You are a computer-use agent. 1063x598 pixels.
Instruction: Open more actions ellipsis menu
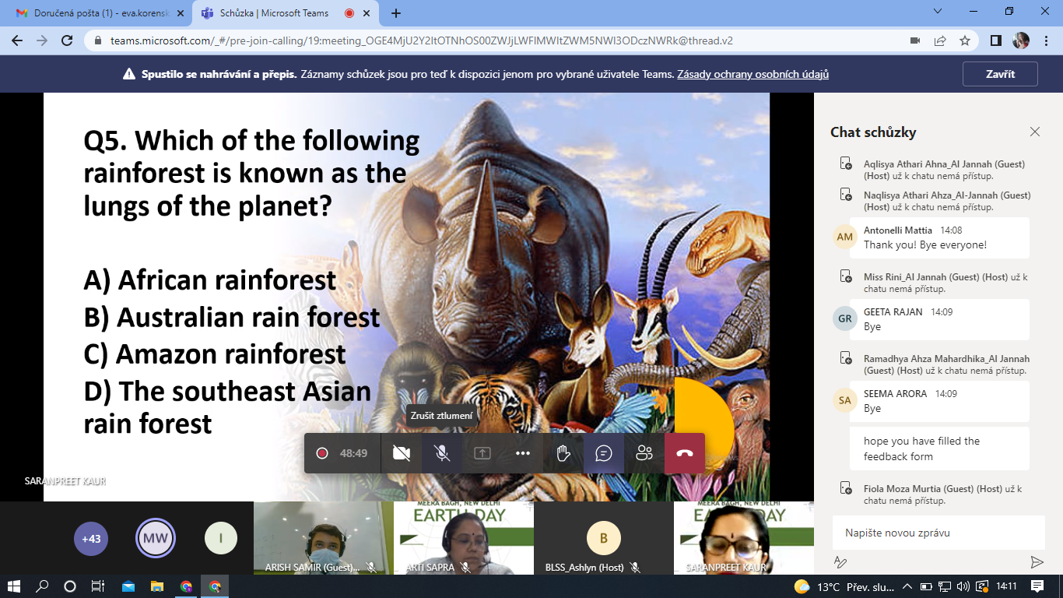pyautogui.click(x=523, y=453)
